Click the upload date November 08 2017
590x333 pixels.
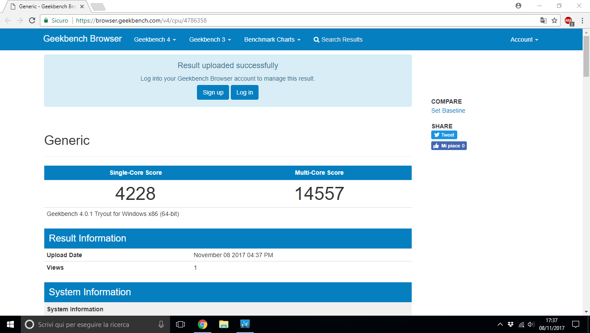pyautogui.click(x=233, y=255)
